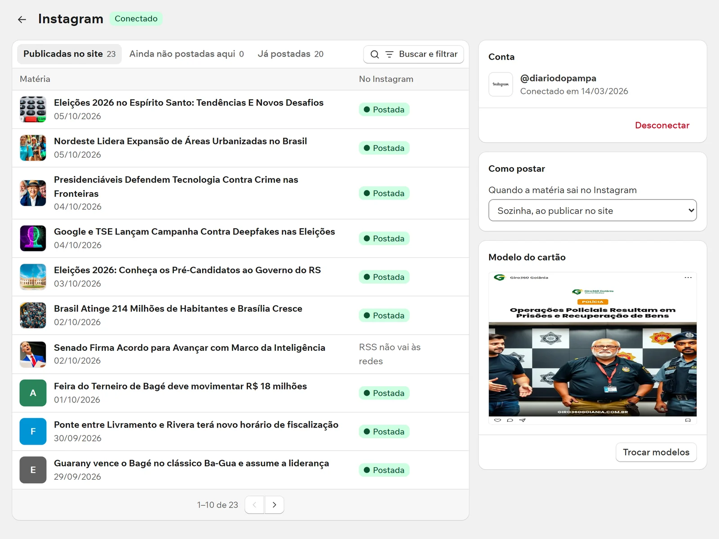The width and height of the screenshot is (719, 539).
Task: Switch to Ainda não postadas aqui tab
Action: (186, 54)
